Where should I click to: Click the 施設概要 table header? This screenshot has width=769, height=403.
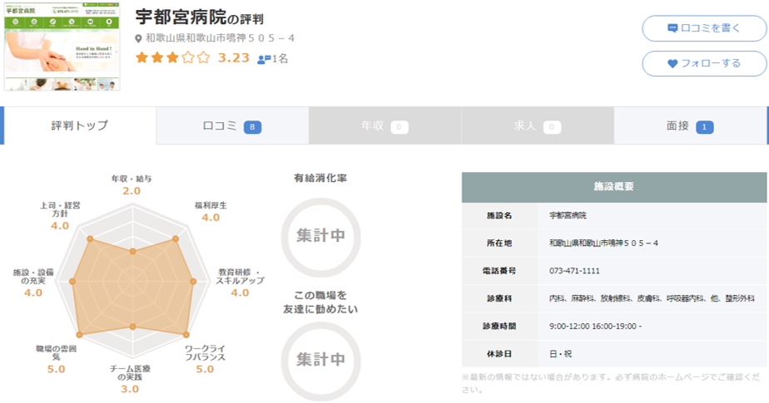click(x=614, y=187)
